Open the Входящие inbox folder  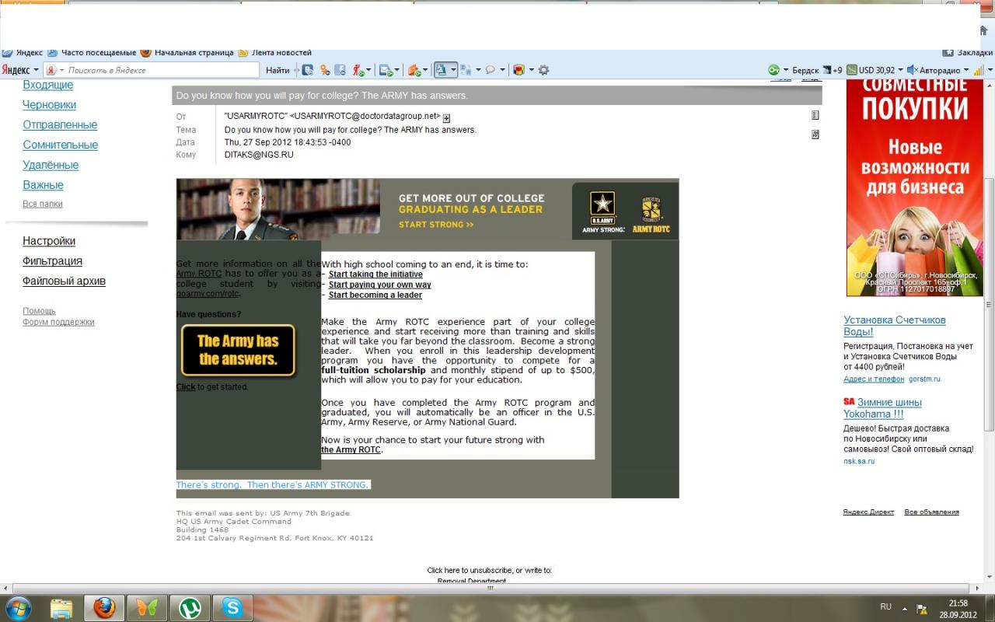pyautogui.click(x=47, y=85)
